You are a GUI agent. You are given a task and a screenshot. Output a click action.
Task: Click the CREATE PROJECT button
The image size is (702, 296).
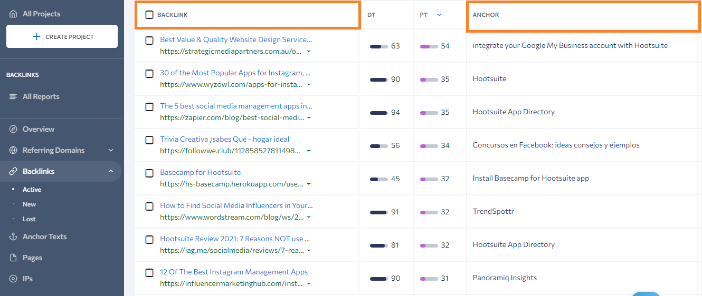(x=62, y=37)
